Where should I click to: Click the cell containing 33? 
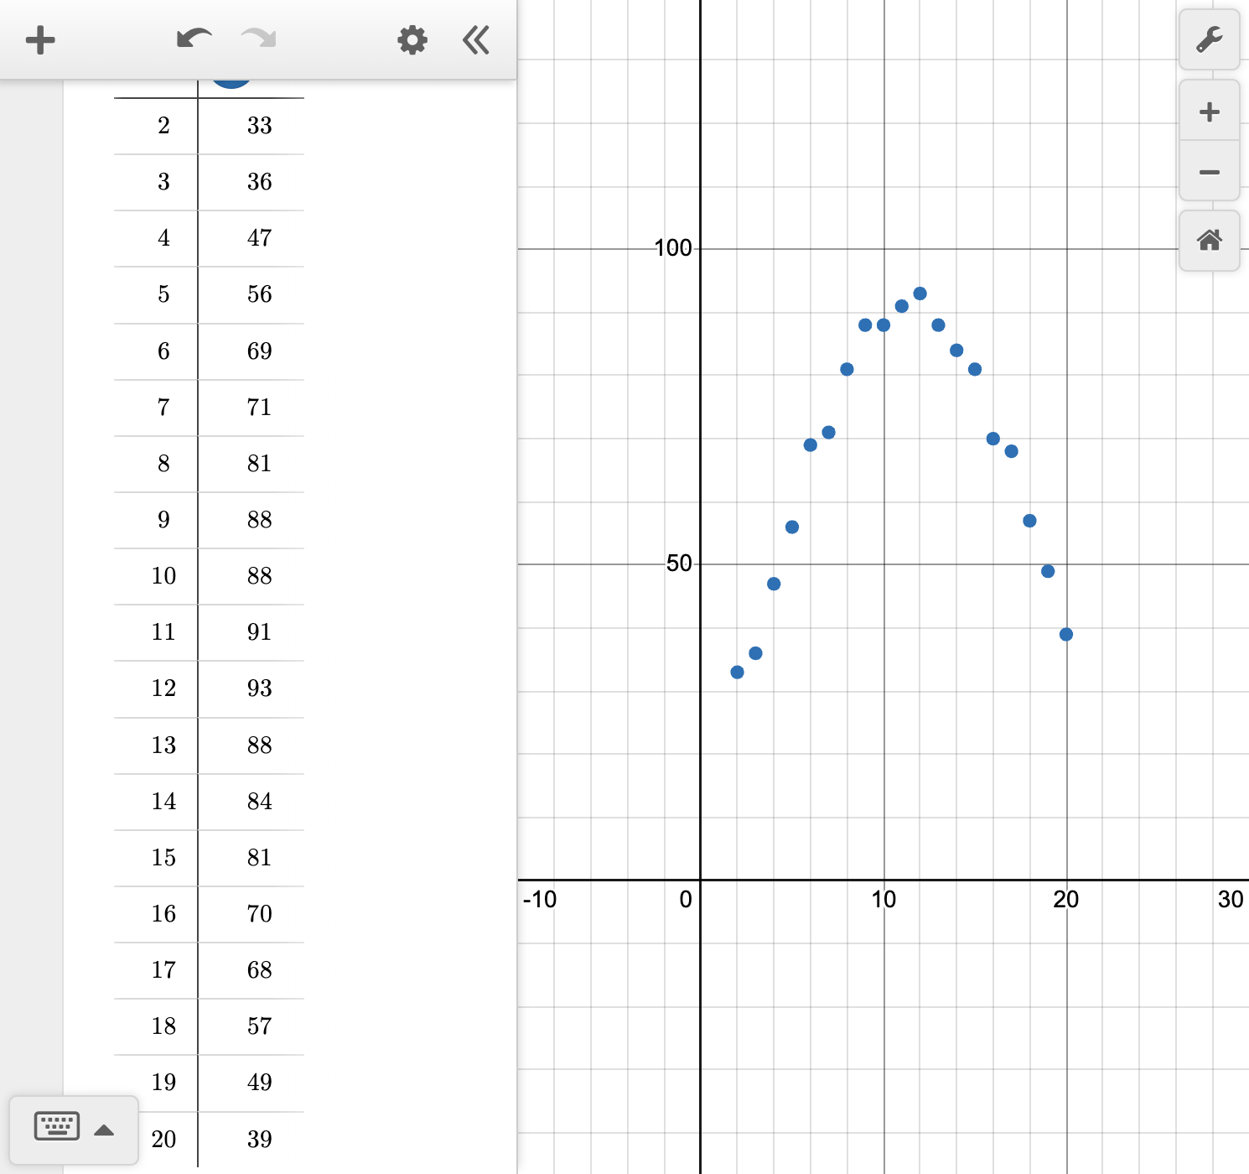[260, 126]
